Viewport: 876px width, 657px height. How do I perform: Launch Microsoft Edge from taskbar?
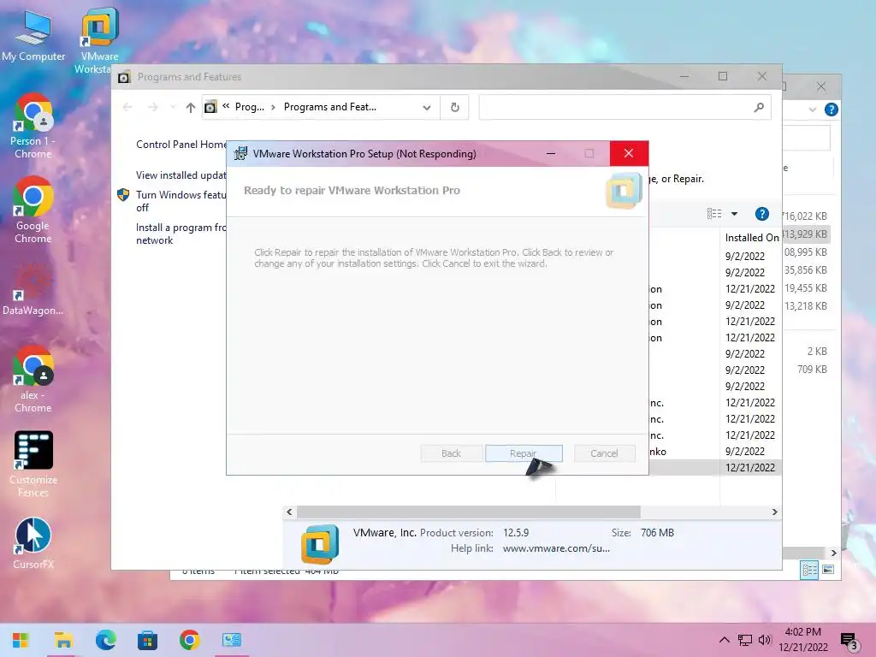tap(105, 640)
